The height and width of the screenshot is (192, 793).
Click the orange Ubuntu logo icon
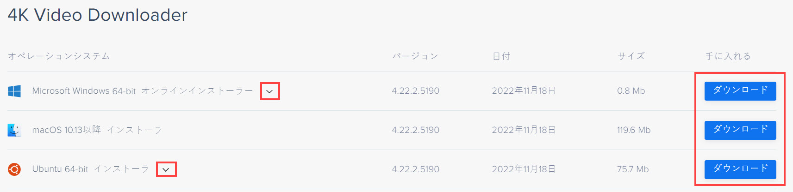pyautogui.click(x=14, y=169)
